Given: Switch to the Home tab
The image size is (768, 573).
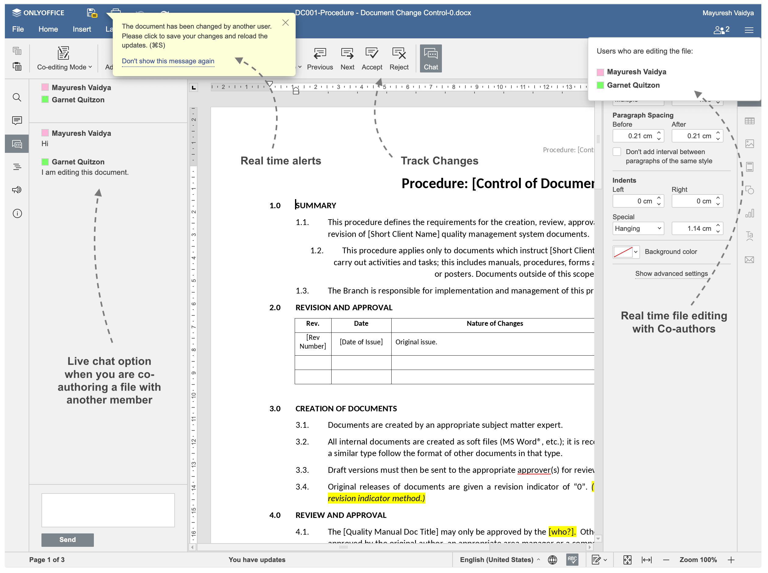Looking at the screenshot, I should [x=48, y=29].
